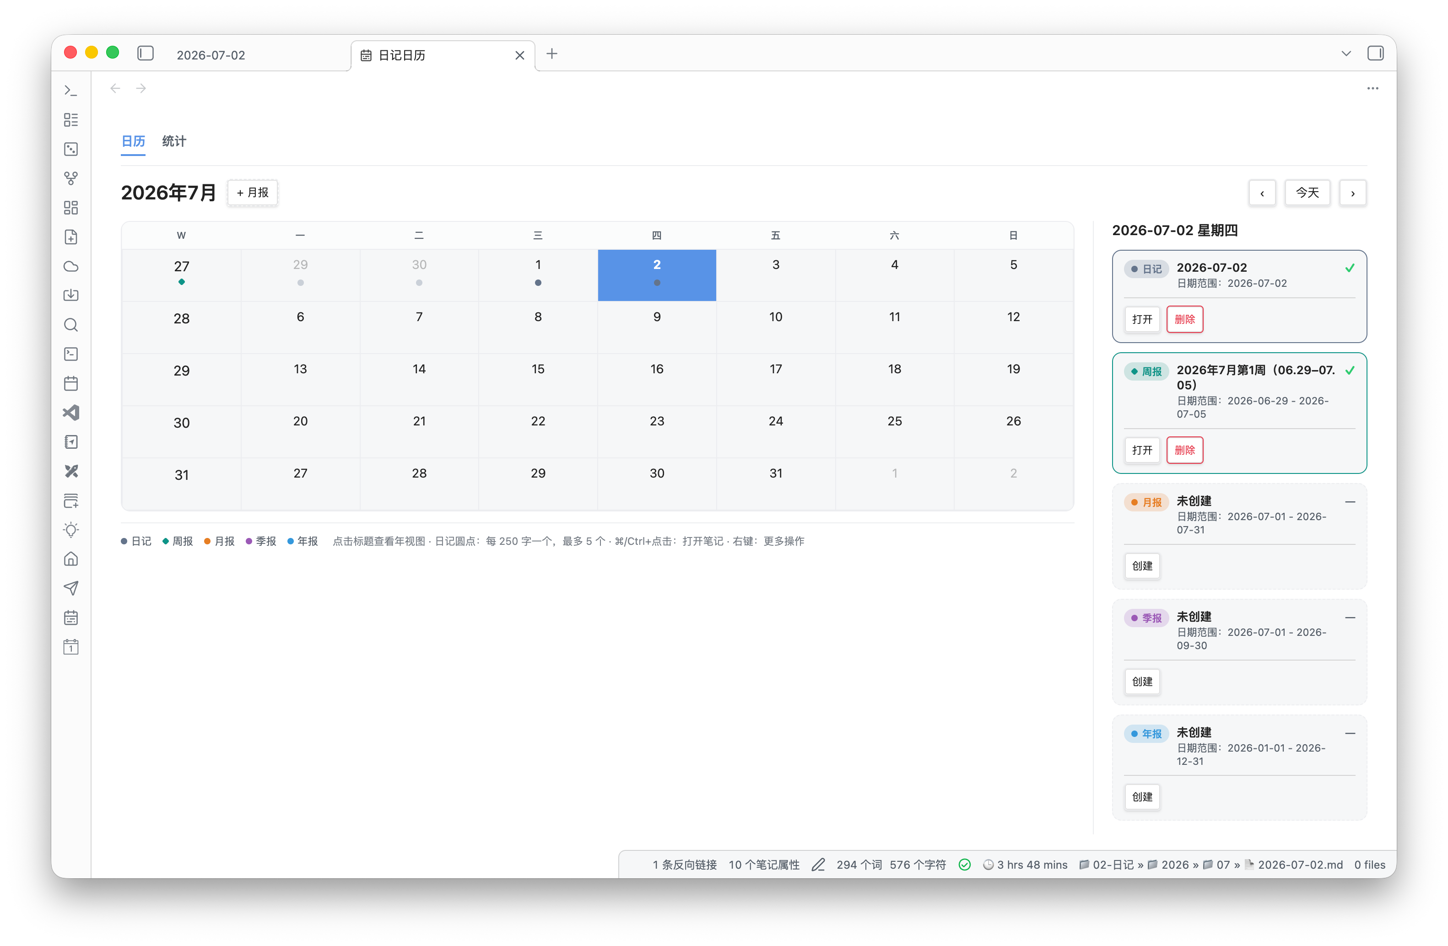1448x946 pixels.
Task: Open the 2026-07-02 日记 note
Action: click(1142, 319)
